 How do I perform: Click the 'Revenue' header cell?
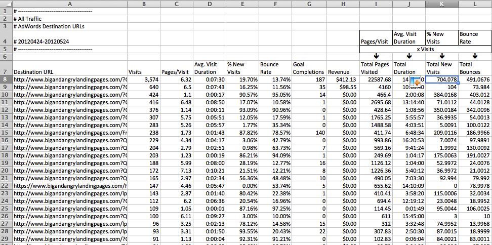point(342,68)
